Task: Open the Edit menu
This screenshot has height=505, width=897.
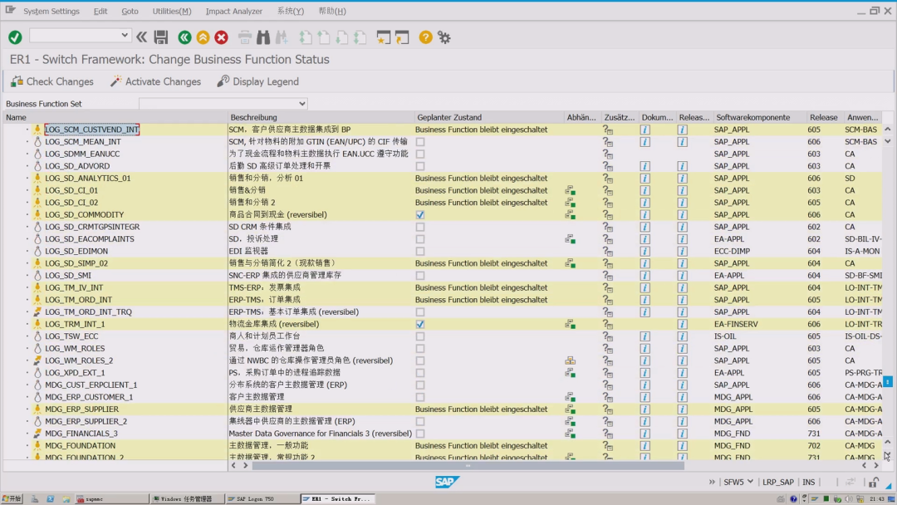Action: pyautogui.click(x=100, y=11)
